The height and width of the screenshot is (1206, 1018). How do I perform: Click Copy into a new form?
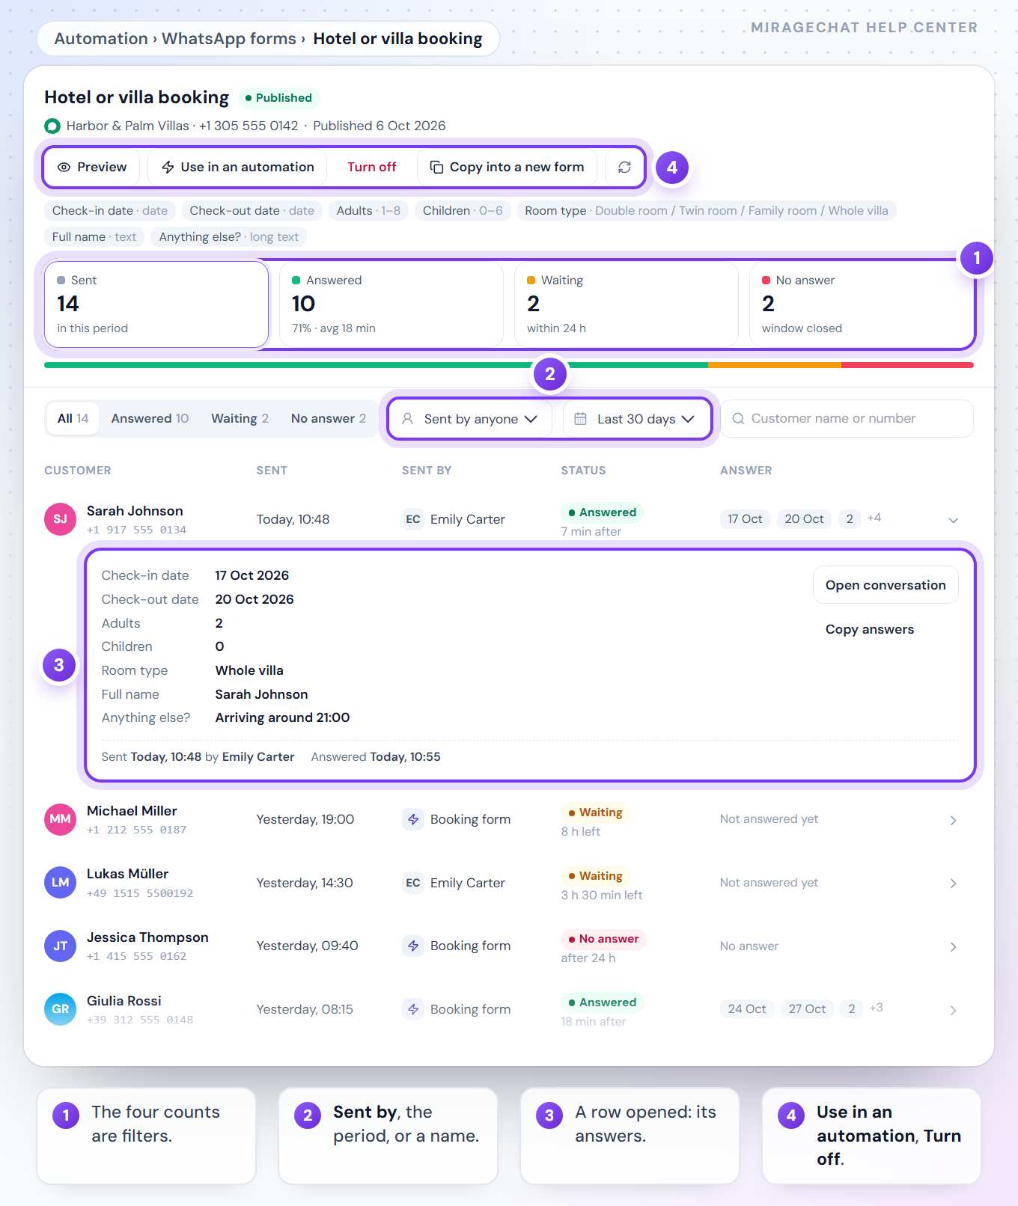(507, 167)
